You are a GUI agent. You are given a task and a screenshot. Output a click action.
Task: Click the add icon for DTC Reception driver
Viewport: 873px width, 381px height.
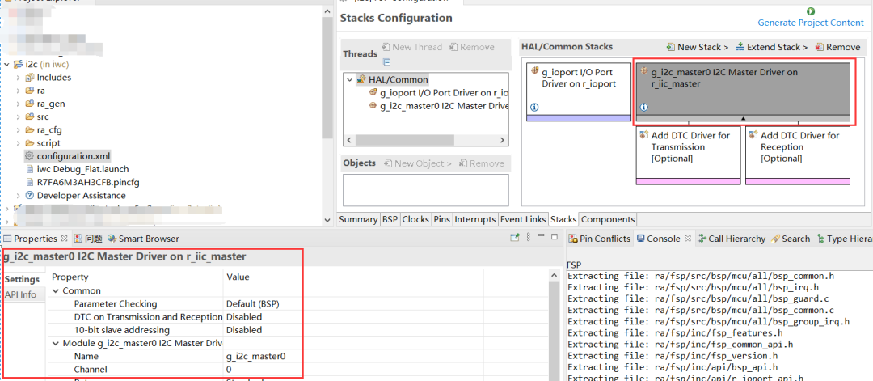point(753,135)
